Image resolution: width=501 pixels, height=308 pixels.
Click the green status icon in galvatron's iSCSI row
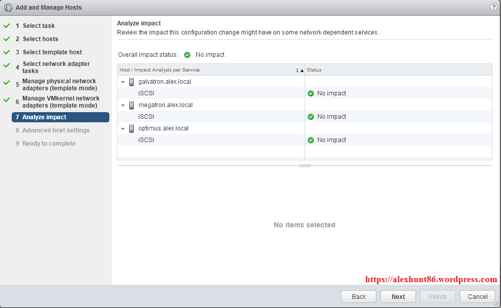311,93
